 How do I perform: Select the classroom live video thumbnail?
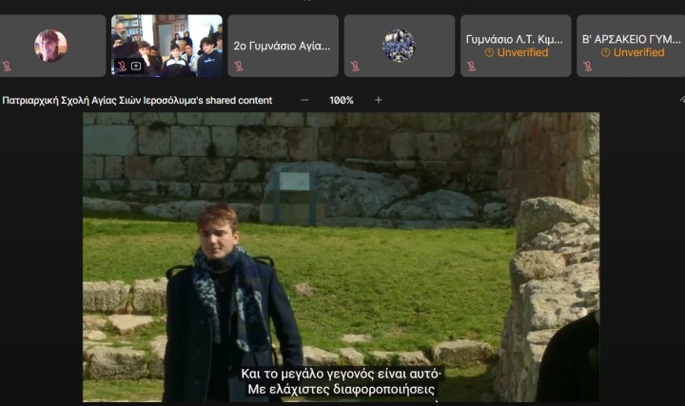(x=166, y=43)
